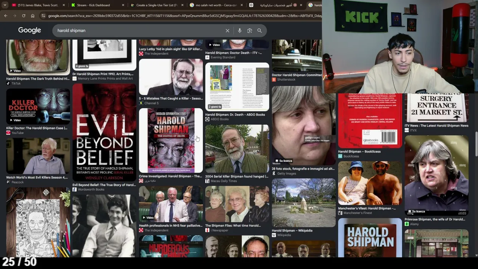
Task: Open the Crime Investigated Harold Shipman cover image
Action: pyautogui.click(x=171, y=140)
